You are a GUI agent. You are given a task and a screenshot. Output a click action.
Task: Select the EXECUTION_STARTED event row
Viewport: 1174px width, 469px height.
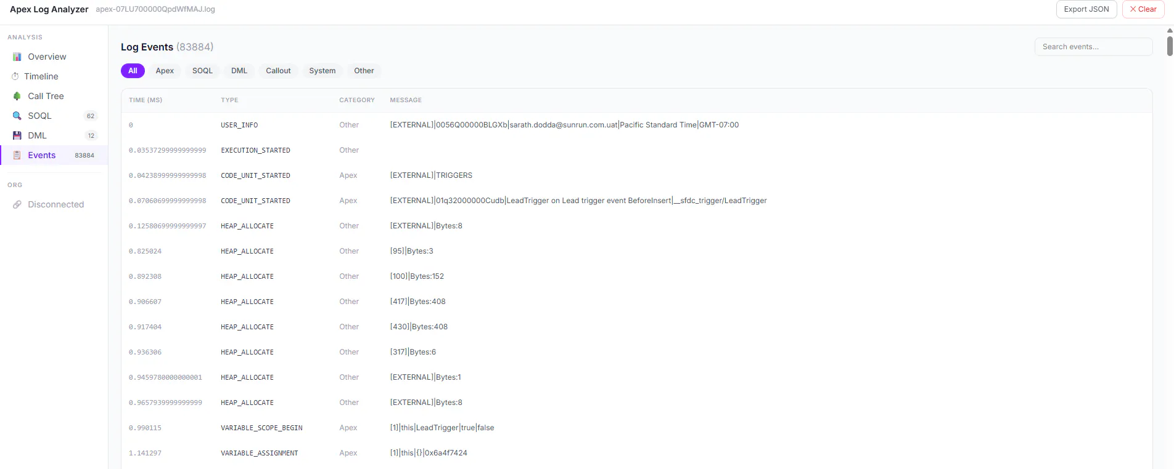pyautogui.click(x=636, y=150)
